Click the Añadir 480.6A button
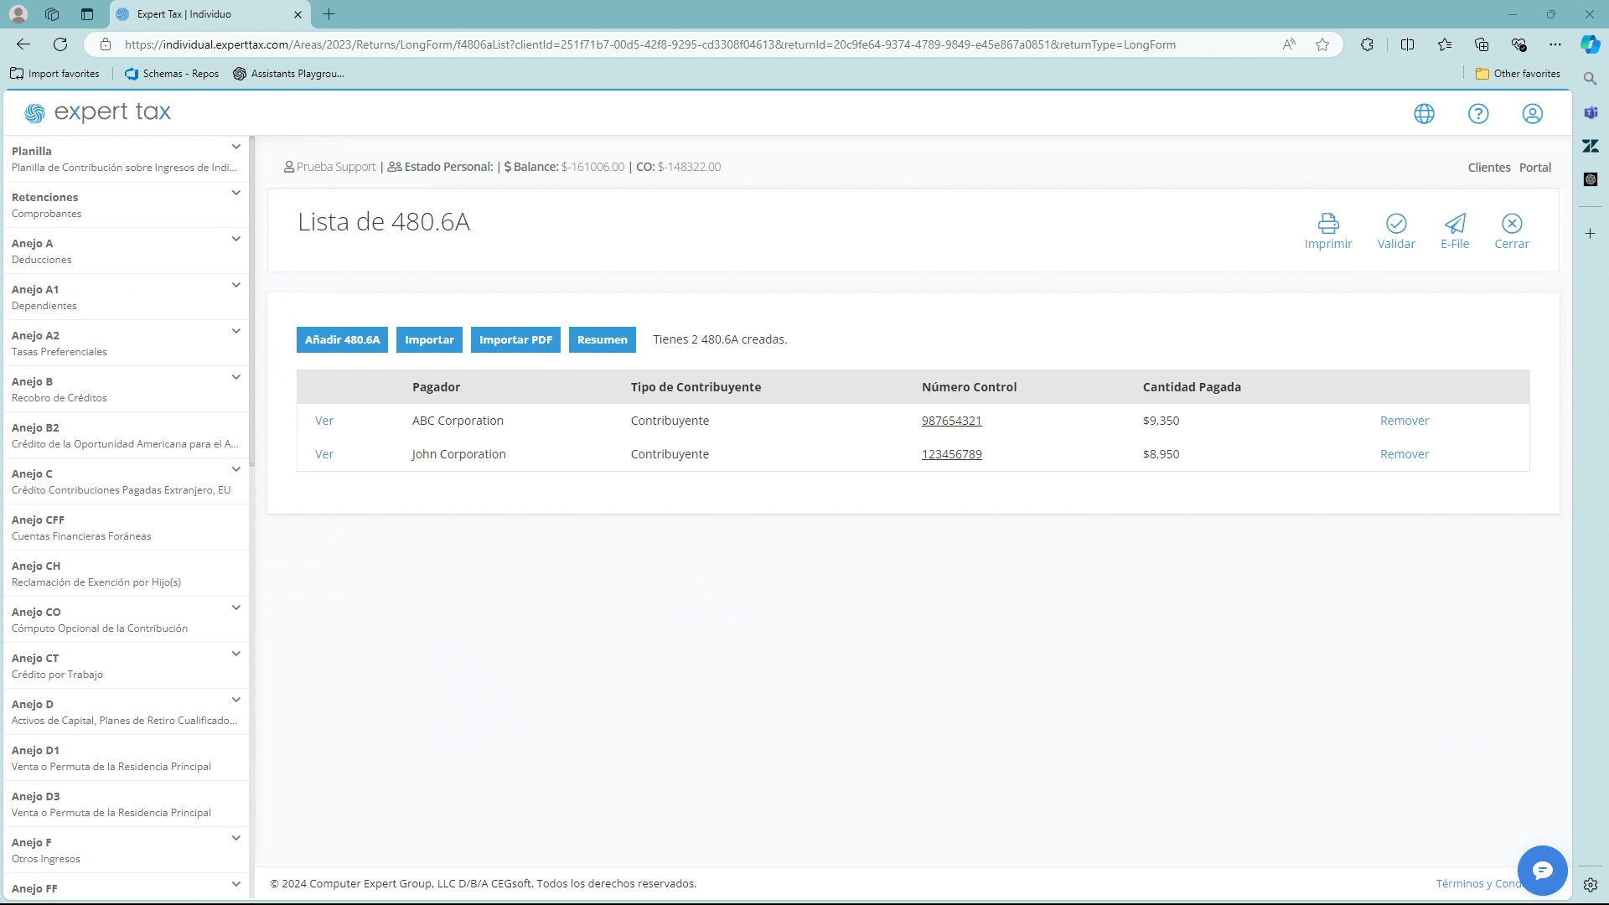 tap(342, 339)
